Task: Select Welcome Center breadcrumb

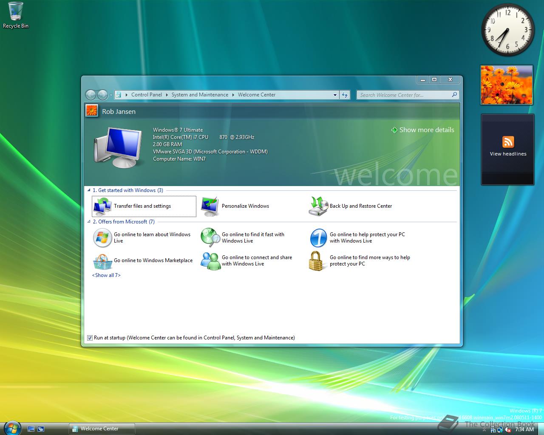Action: (x=257, y=95)
